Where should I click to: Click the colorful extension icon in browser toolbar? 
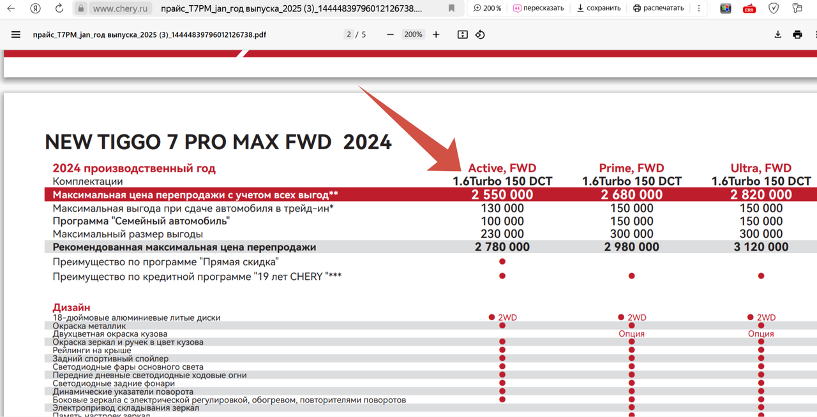point(726,8)
